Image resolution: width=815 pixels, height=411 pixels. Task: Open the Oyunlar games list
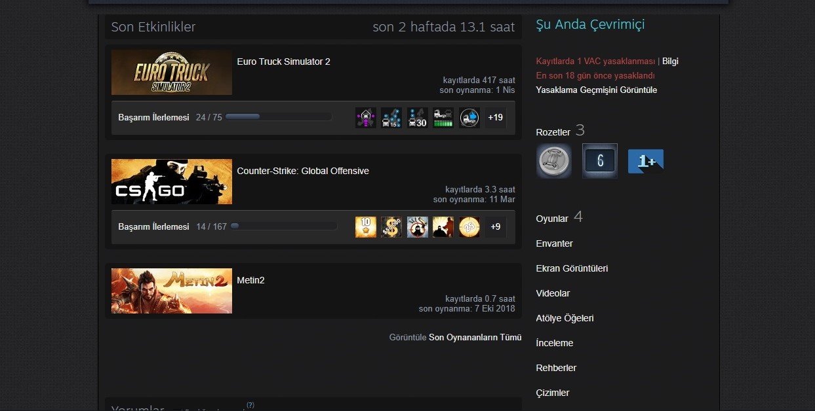[552, 219]
